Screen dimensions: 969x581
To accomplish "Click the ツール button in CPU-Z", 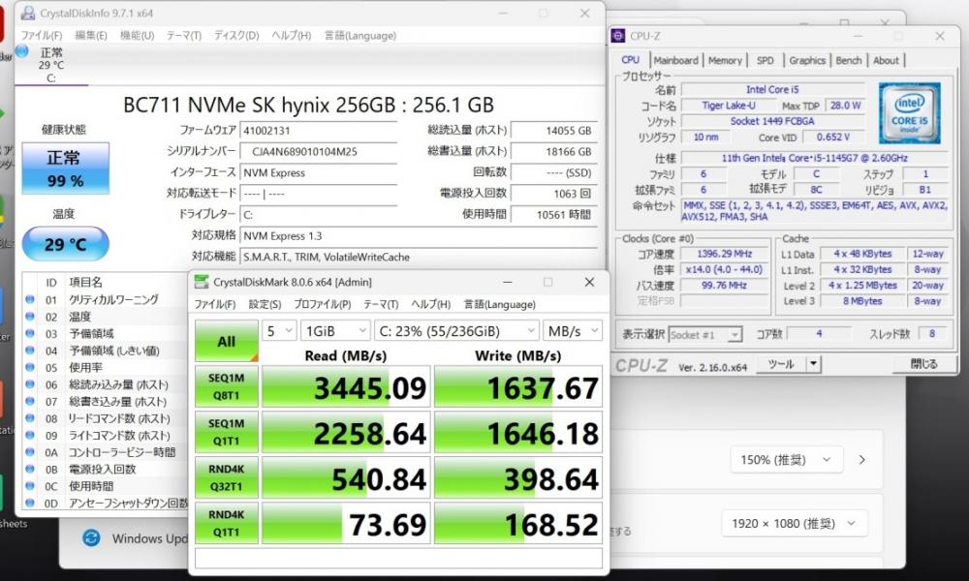I will pyautogui.click(x=782, y=364).
